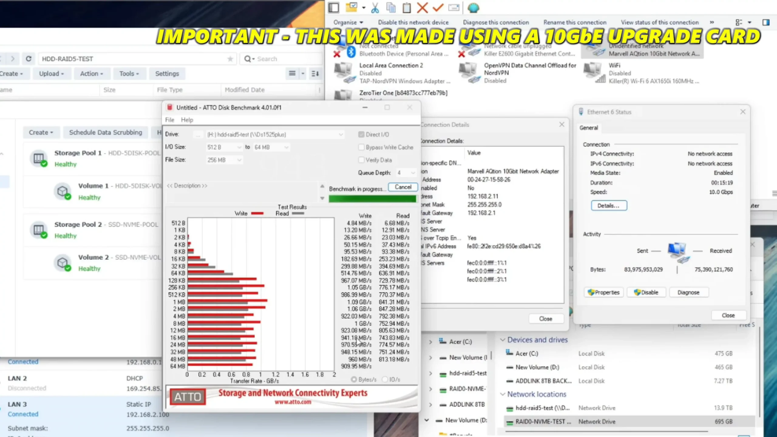
Task: Open the Drive selection dropdown in ATTO
Action: pos(275,134)
